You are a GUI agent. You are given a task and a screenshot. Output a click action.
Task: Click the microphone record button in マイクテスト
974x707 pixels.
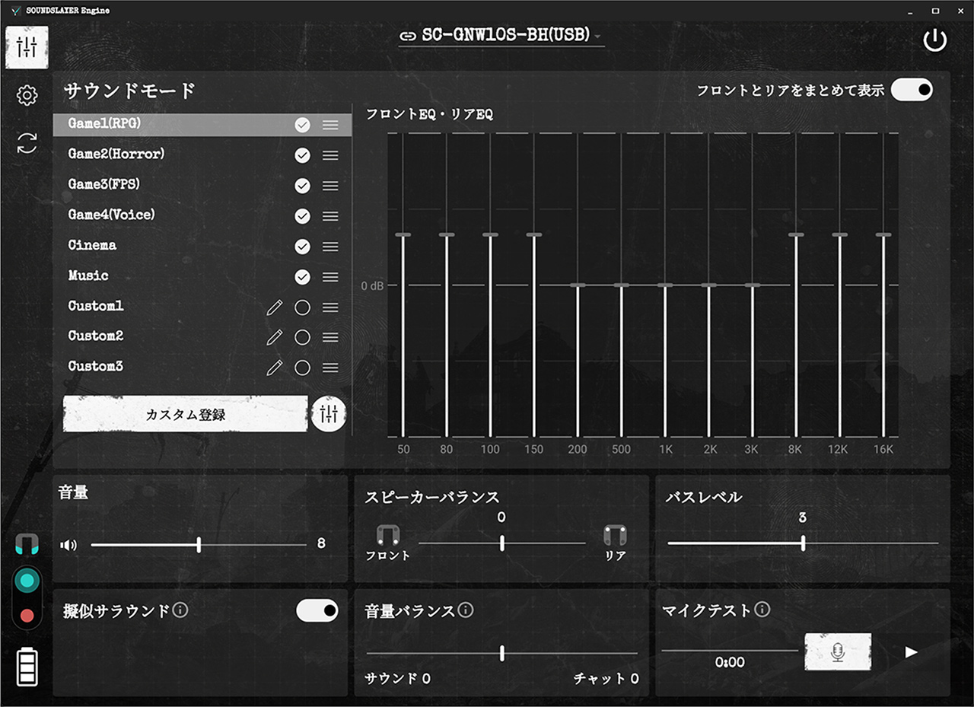[x=838, y=652]
